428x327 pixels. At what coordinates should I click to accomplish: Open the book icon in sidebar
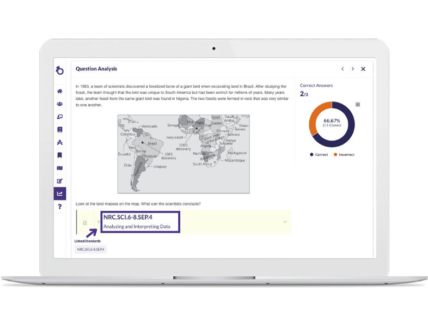(x=60, y=130)
